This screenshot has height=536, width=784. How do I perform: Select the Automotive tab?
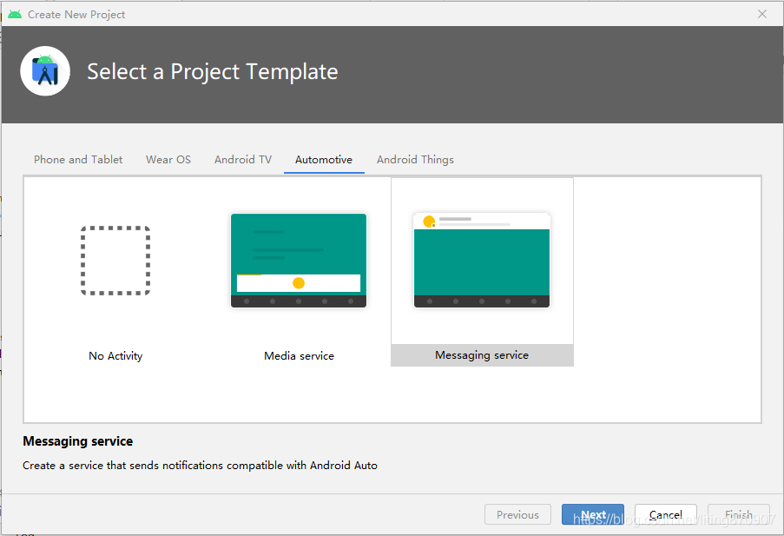coord(324,160)
